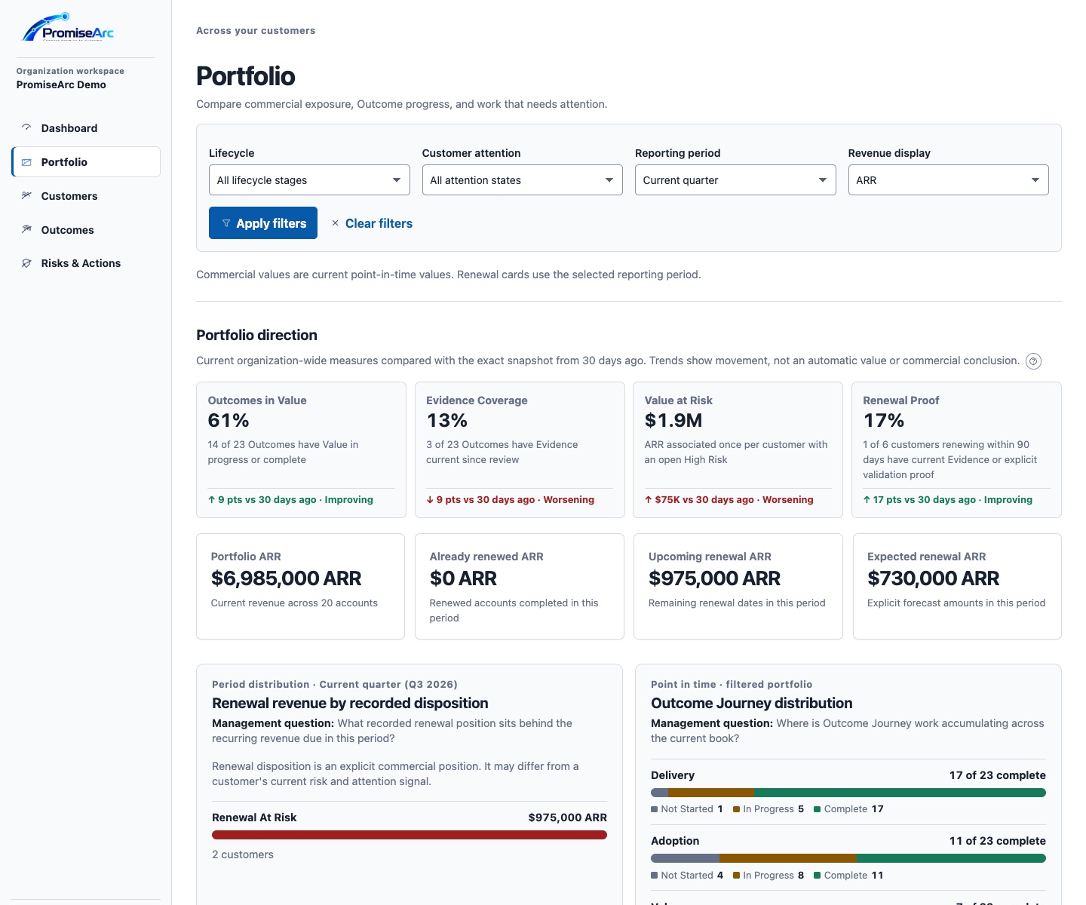Click '11 of 23 complete' text
The image size is (1086, 905).
coord(998,841)
